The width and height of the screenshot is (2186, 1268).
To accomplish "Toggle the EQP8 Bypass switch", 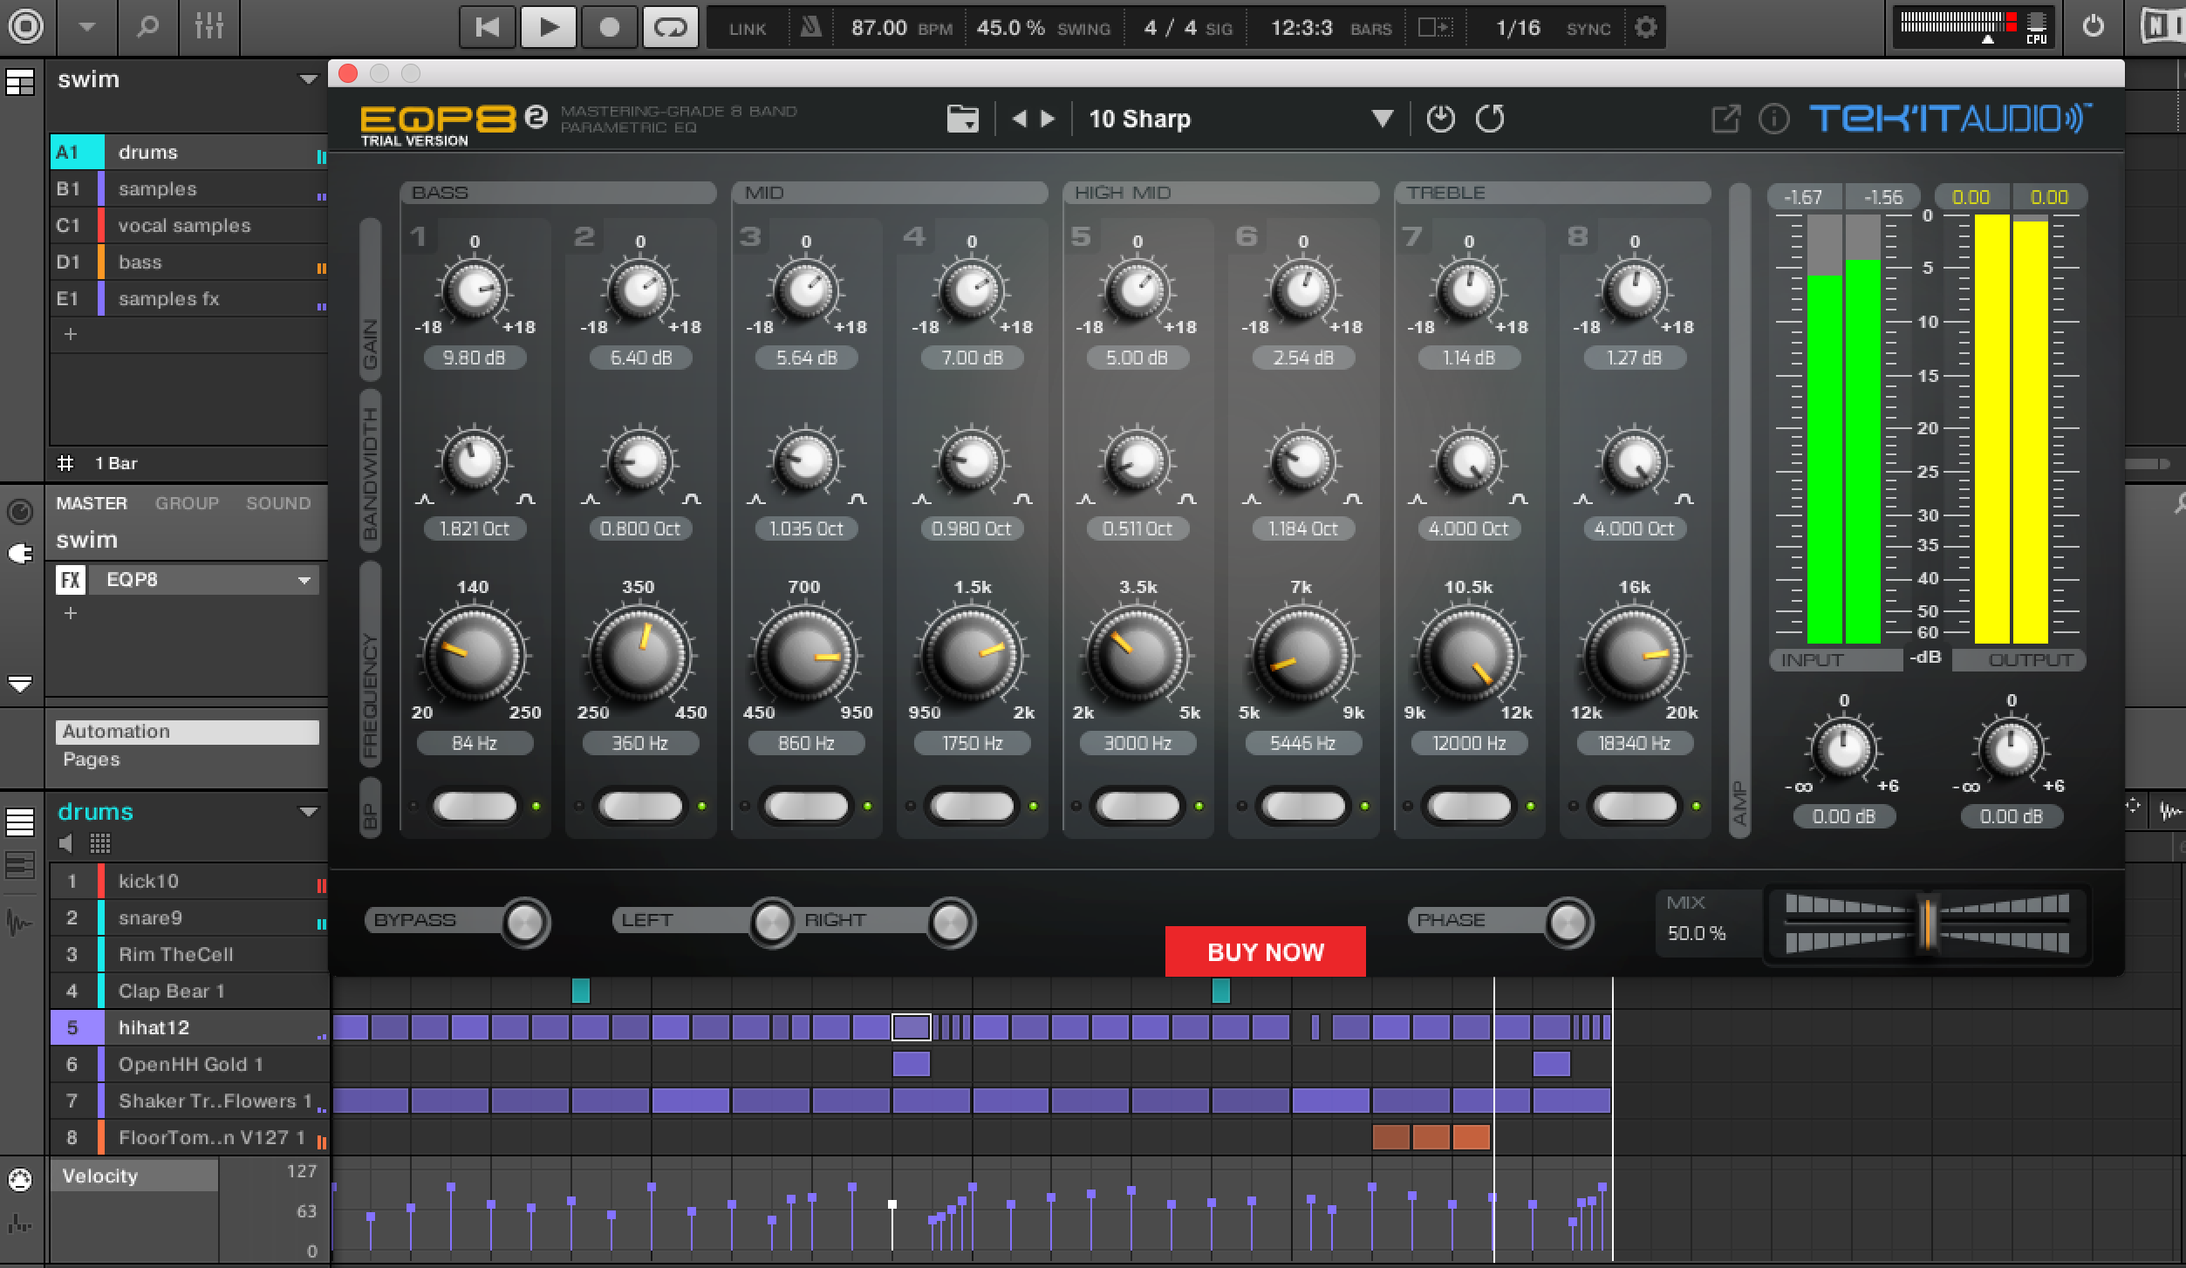I will (x=524, y=922).
